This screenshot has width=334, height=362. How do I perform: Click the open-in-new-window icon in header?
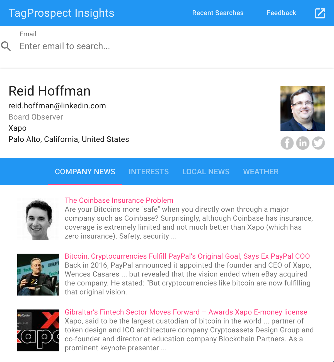[320, 13]
